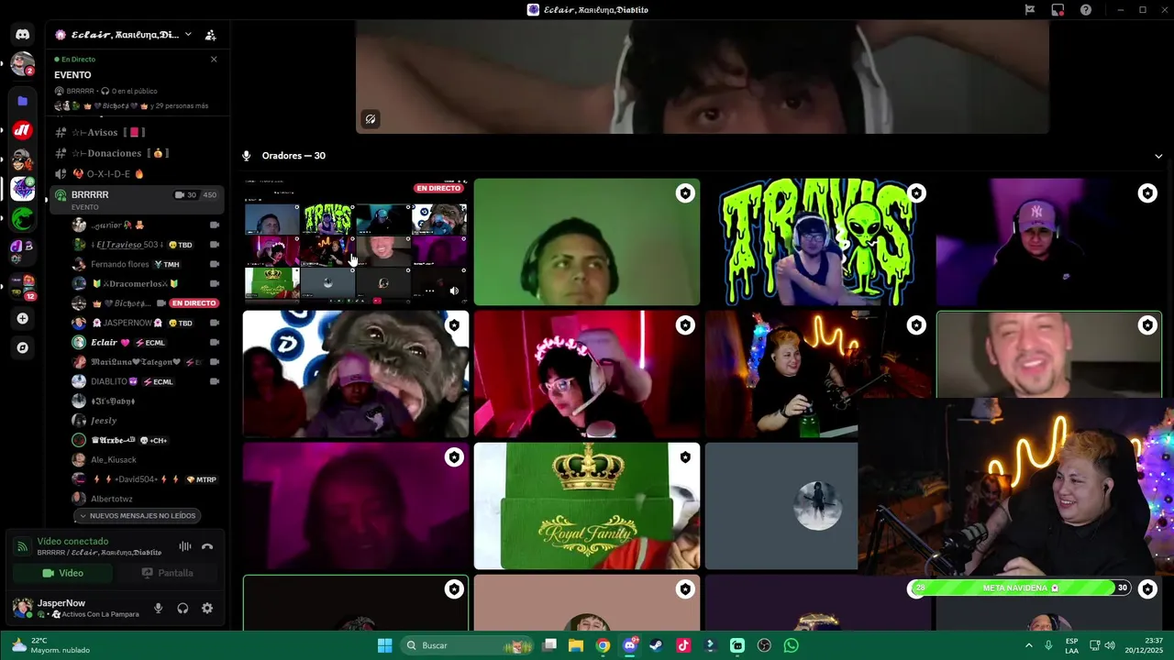Click JasperNow user avatar and name
The width and height of the screenshot is (1174, 660).
coord(75,608)
